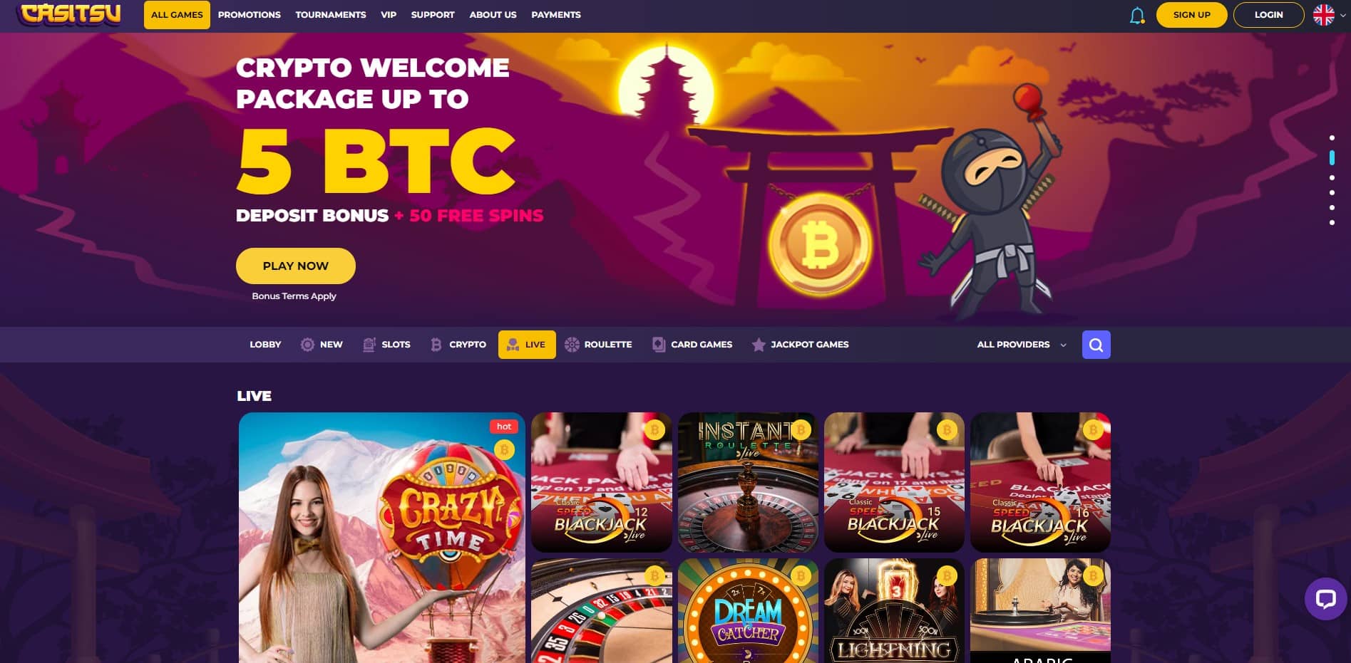Switch to the first banner slide dot
Screen dimensions: 1351x663
1332,137
